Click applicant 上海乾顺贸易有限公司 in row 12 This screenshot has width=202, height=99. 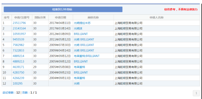pos(129,84)
